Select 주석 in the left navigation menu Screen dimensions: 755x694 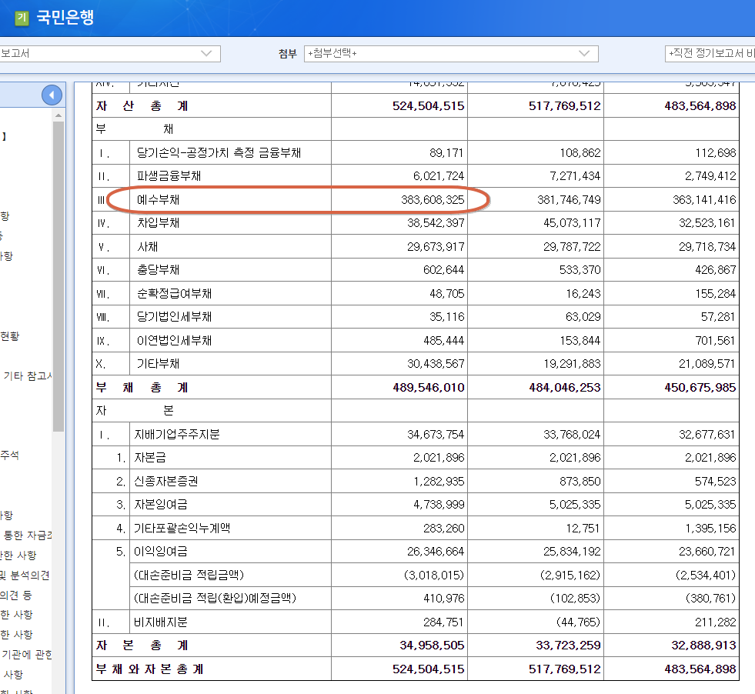click(8, 455)
